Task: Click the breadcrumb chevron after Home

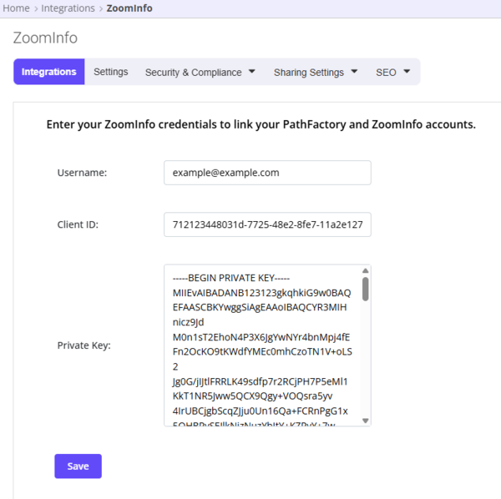Action: point(36,8)
